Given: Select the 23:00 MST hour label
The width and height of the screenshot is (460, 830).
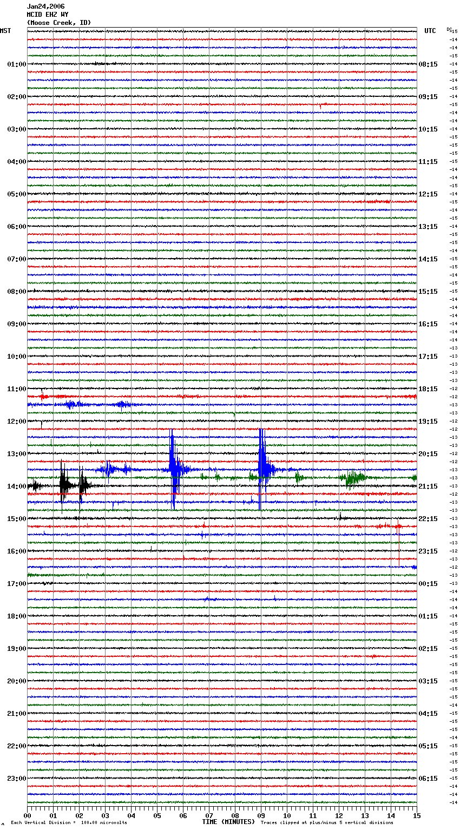Looking at the screenshot, I should (x=17, y=779).
